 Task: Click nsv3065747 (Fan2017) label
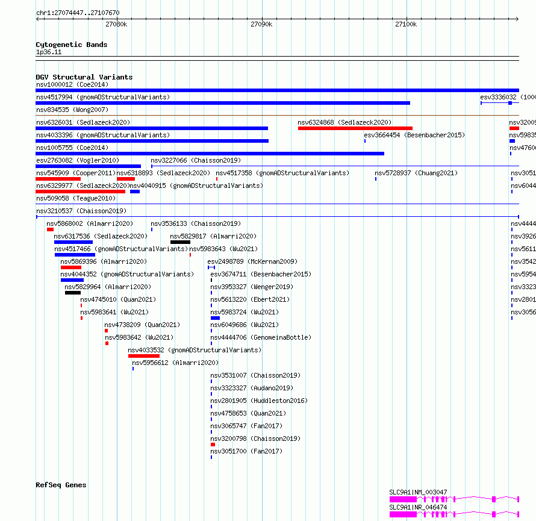coord(246,426)
